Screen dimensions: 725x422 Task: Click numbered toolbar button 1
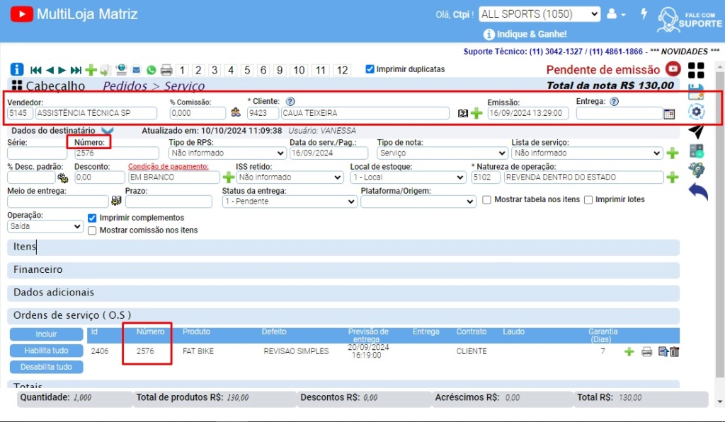182,70
